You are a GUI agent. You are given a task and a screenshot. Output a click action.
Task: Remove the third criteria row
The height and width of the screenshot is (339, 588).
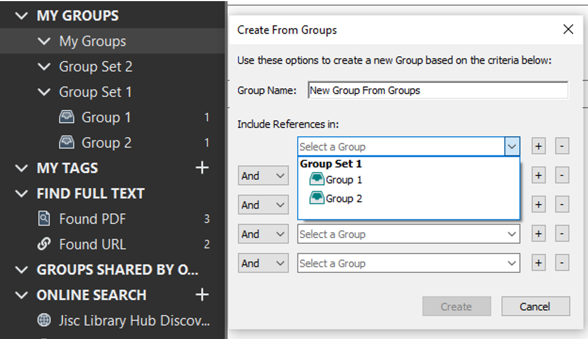pos(562,205)
